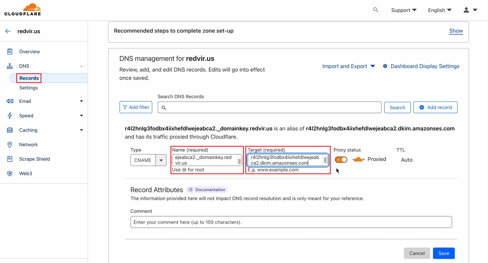This screenshot has width=488, height=263.
Task: Expand the Import and Export dropdown
Action: [348, 66]
